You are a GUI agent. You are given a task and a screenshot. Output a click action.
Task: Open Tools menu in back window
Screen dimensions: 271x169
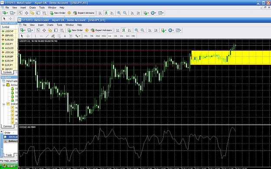pyautogui.click(x=42, y=8)
